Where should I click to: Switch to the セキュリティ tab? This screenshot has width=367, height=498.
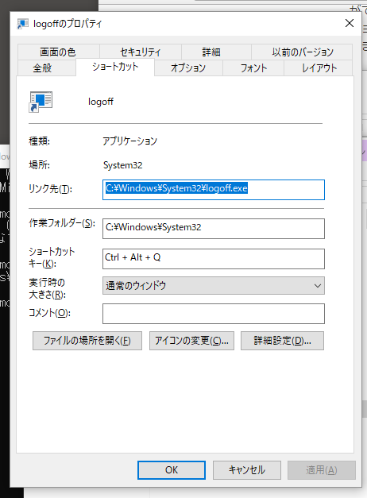point(141,52)
